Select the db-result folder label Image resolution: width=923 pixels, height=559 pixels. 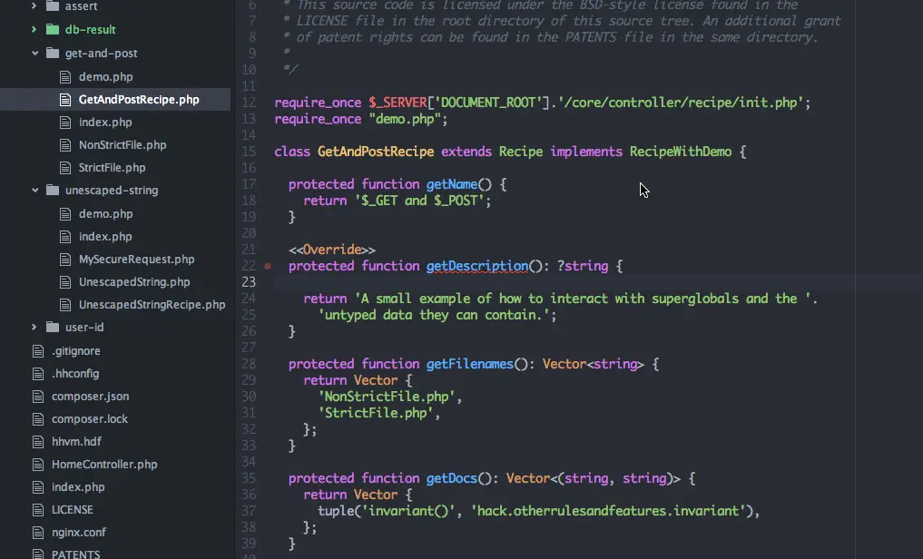tap(90, 29)
